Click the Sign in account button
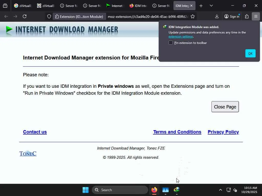The image size is (262, 196). 232,16
